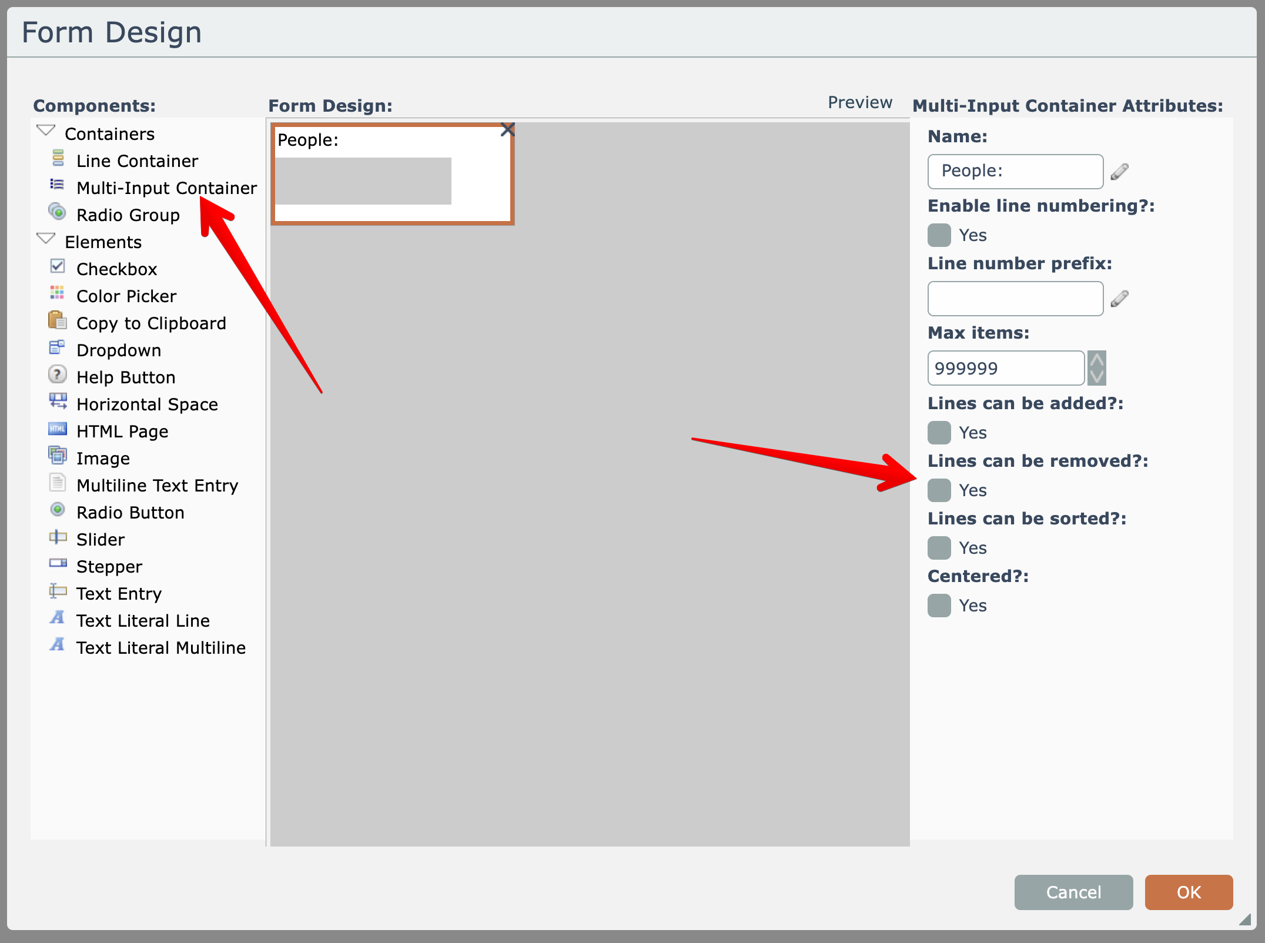Screen dimensions: 1265x943
Task: Click the Help Button question-mark icon
Action: 57,374
